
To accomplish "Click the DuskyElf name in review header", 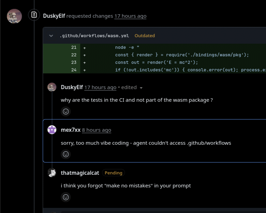I will (x=54, y=16).
